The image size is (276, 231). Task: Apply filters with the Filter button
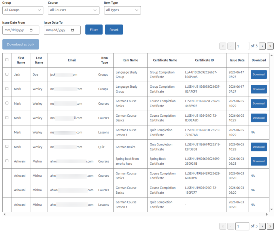94,30
